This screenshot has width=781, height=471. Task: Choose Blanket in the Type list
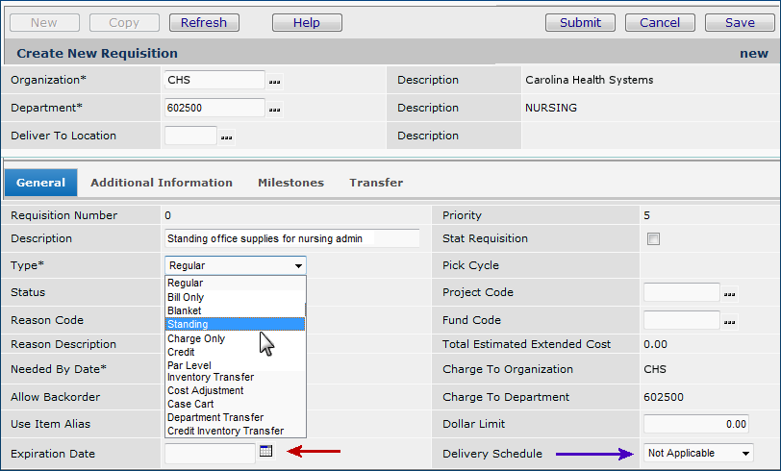tap(185, 311)
